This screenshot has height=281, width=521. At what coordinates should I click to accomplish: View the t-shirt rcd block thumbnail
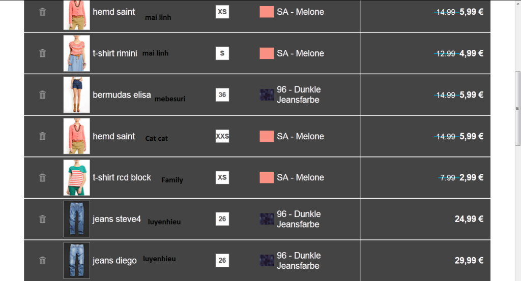pos(76,177)
